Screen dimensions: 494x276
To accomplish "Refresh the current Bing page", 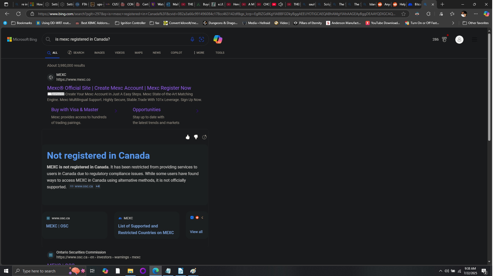I will [18, 14].
